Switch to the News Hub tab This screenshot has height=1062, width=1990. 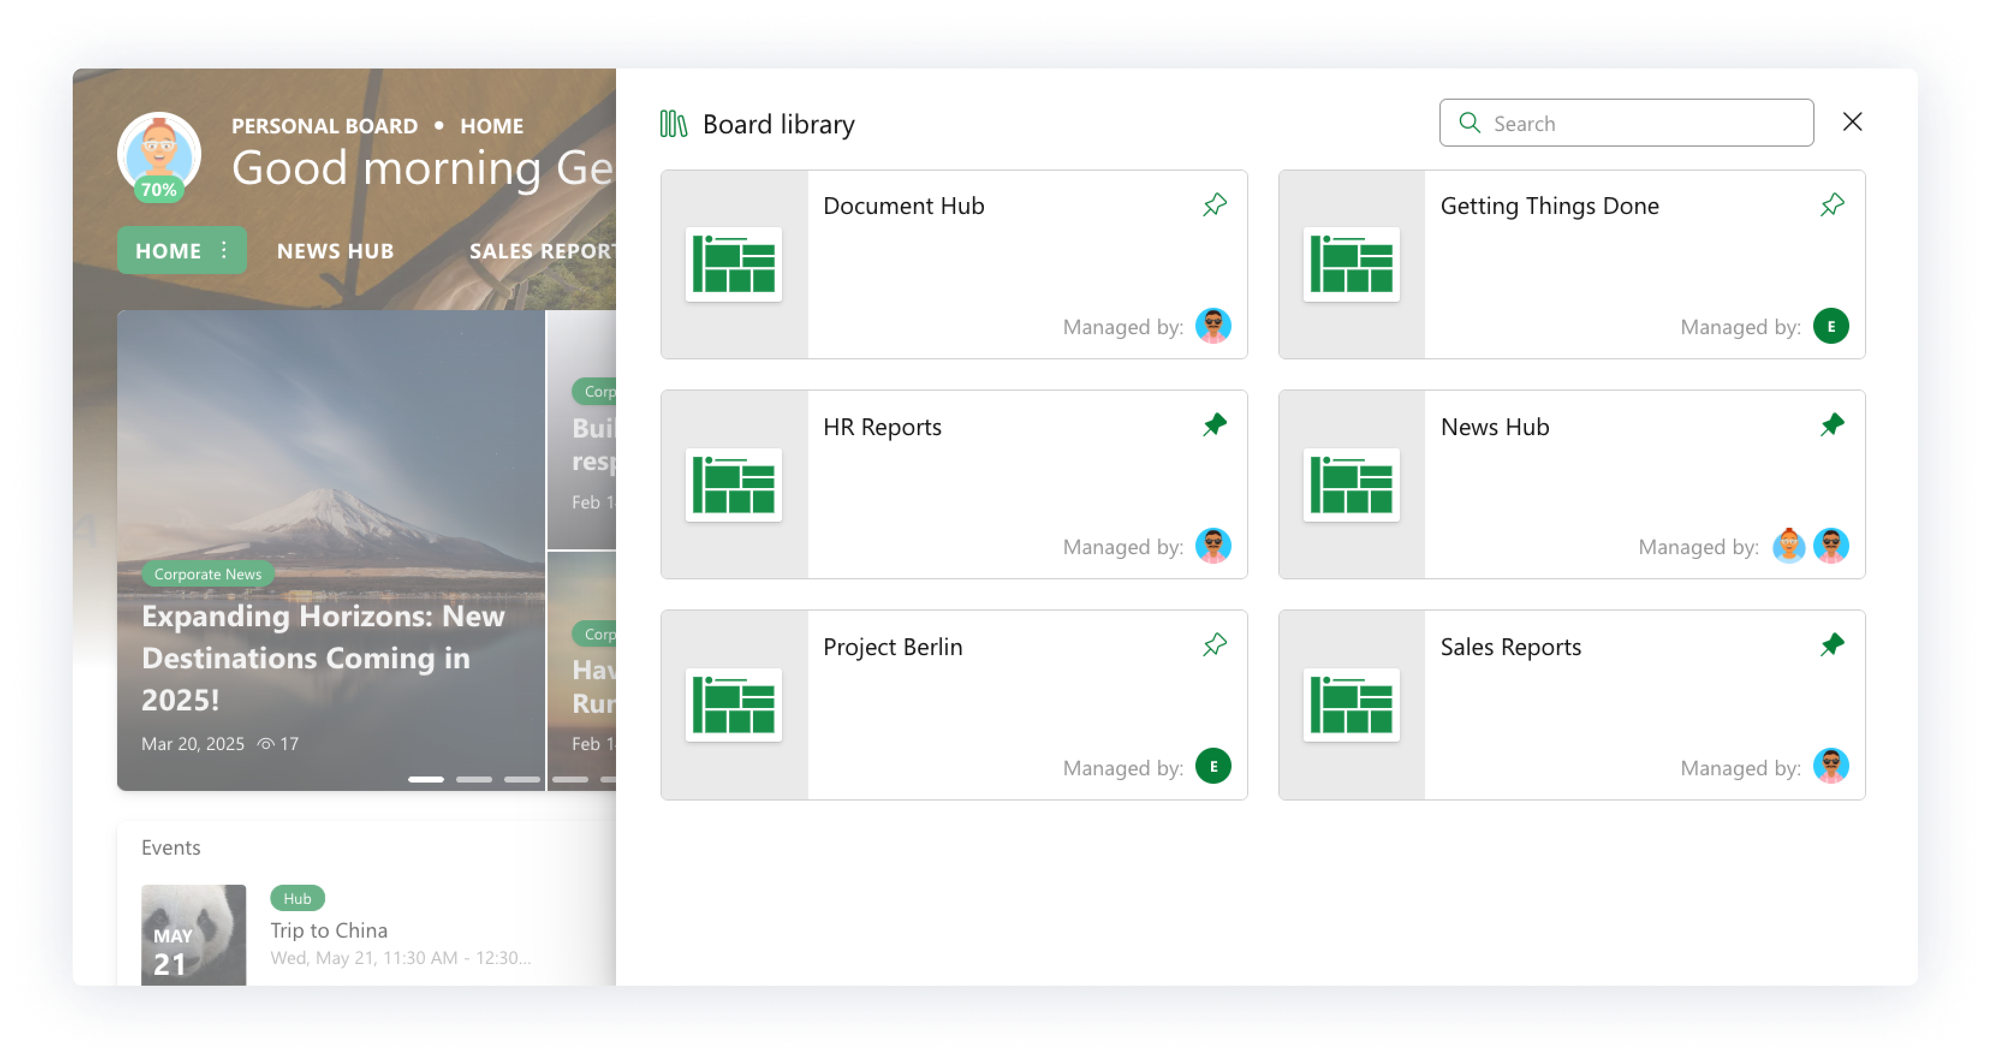coord(335,251)
